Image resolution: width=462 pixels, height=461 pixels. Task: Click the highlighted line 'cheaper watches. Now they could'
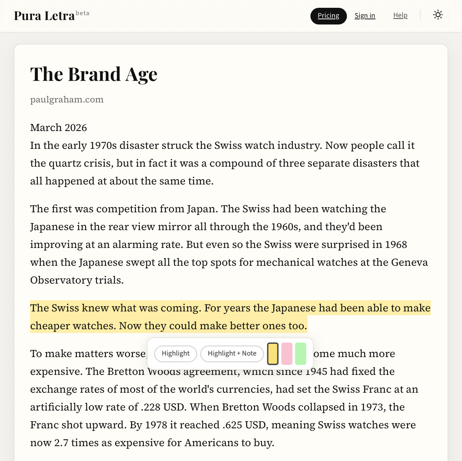[168, 326]
